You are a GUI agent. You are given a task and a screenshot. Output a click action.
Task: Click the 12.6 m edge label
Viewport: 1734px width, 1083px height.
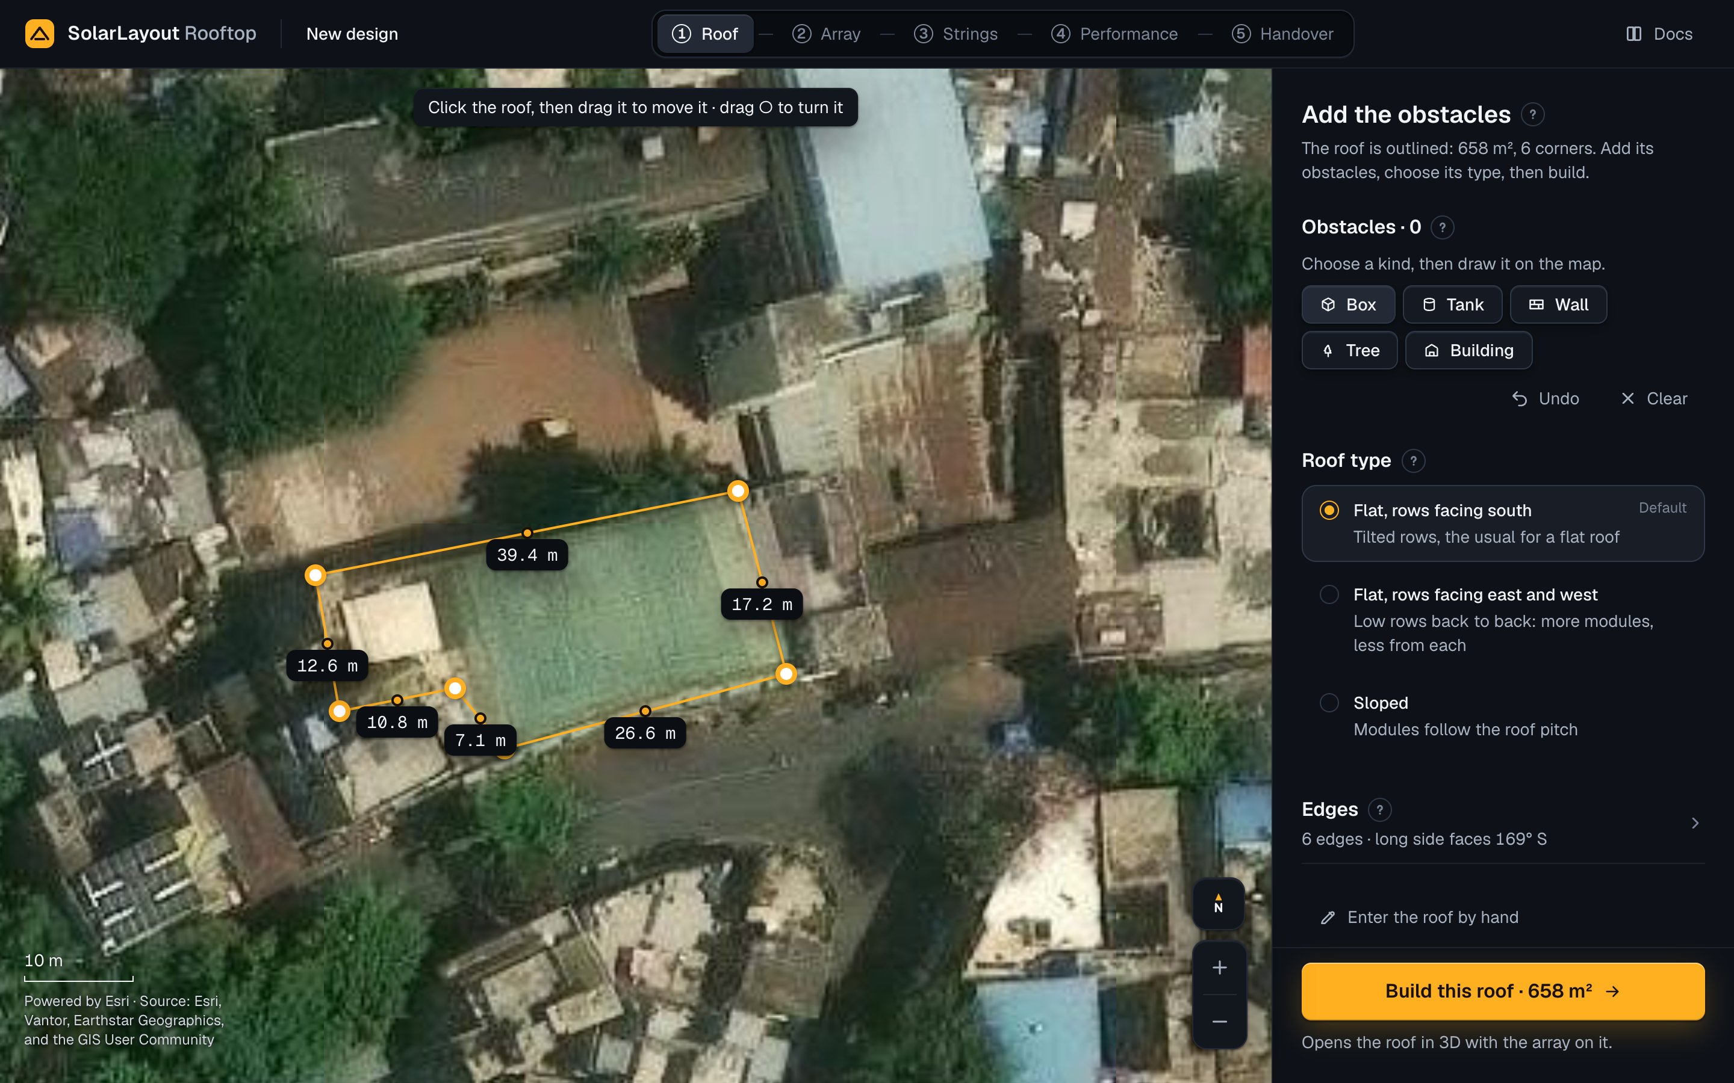tap(328, 666)
